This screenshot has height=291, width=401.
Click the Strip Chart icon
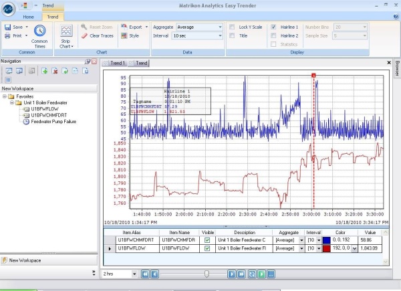[x=66, y=31]
